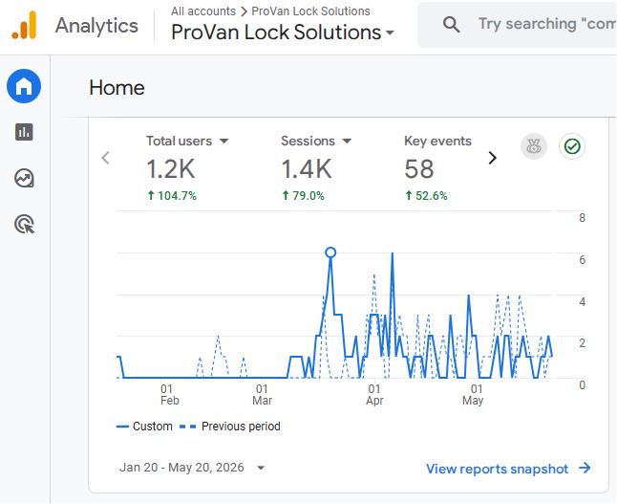This screenshot has width=617, height=504.
Task: Click the 01 May axis label
Action: 473,395
